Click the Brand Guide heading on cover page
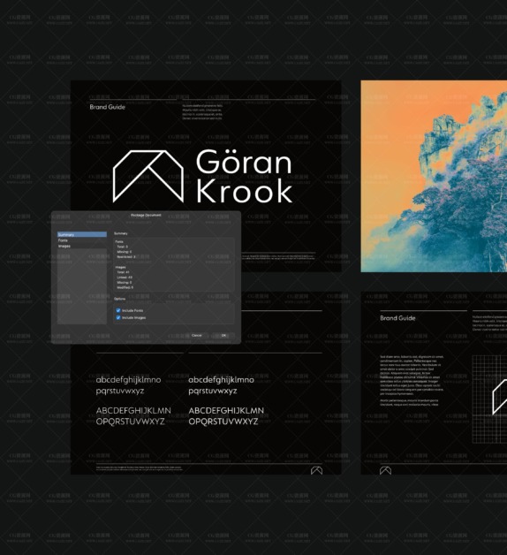This screenshot has width=507, height=555. pos(107,107)
